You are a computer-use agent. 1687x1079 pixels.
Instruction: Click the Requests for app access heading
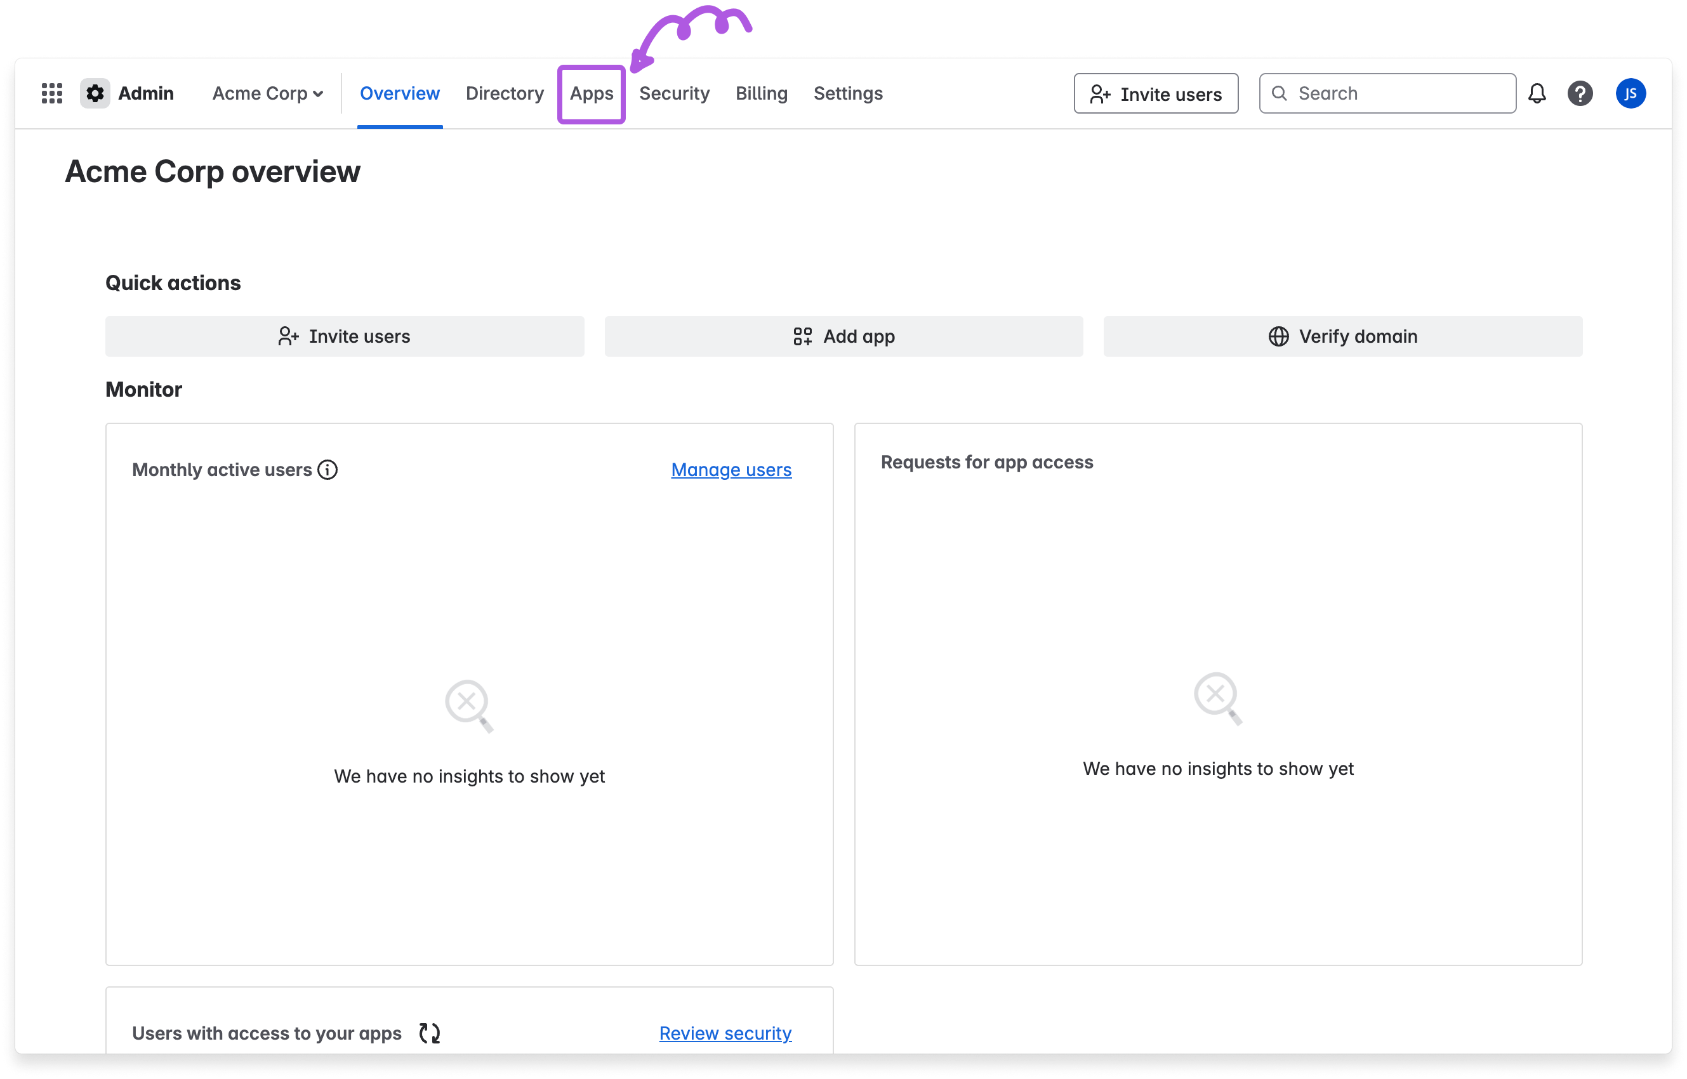[x=986, y=463]
